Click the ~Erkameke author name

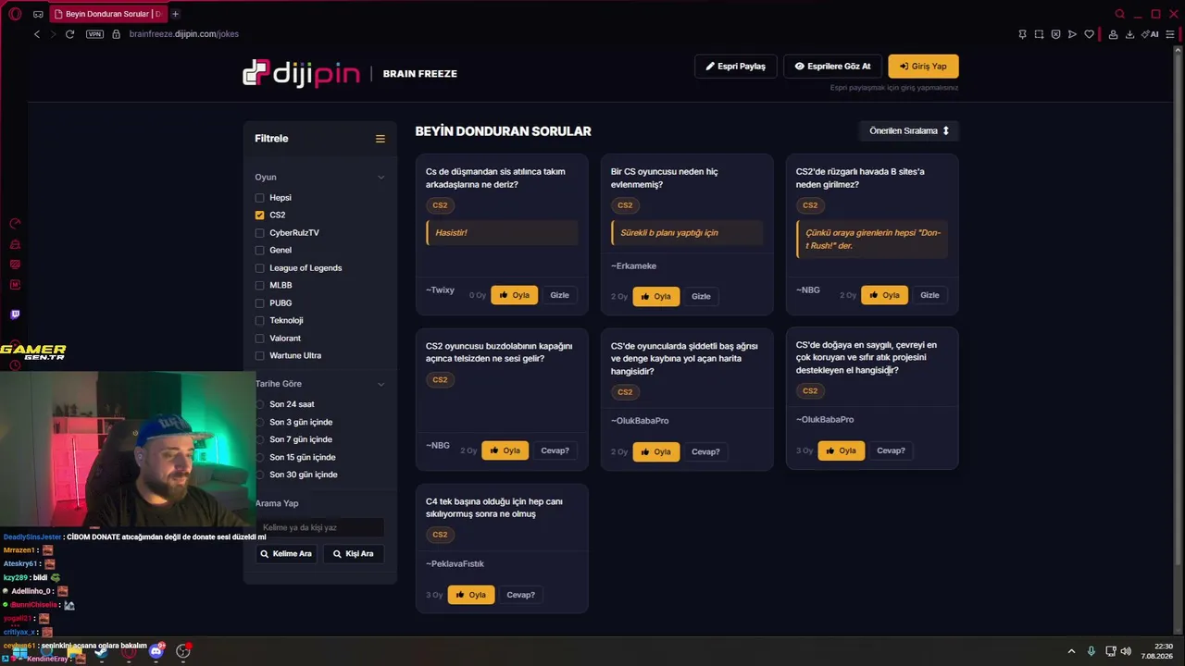[x=633, y=266]
